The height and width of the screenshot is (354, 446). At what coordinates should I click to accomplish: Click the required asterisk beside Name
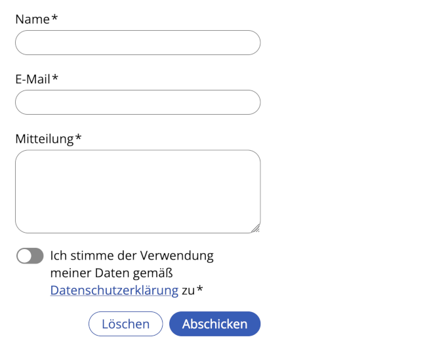point(54,18)
